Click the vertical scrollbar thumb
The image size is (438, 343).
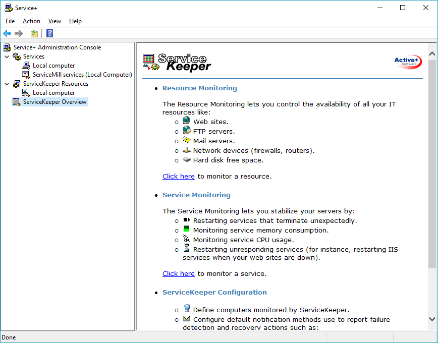pos(432,163)
